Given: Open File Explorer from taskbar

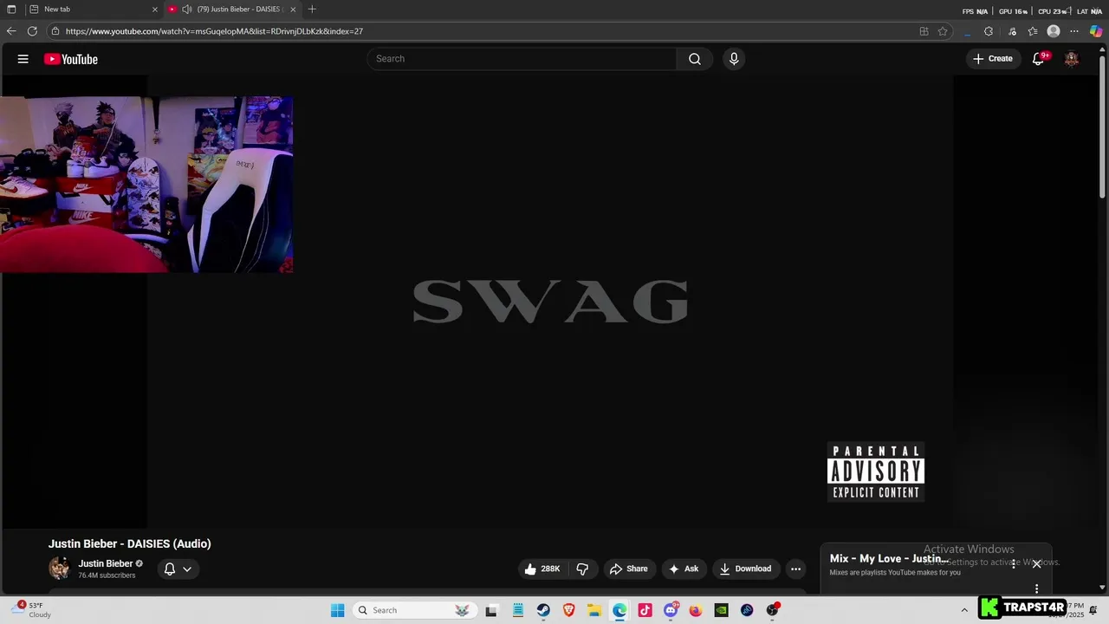Looking at the screenshot, I should pos(594,610).
